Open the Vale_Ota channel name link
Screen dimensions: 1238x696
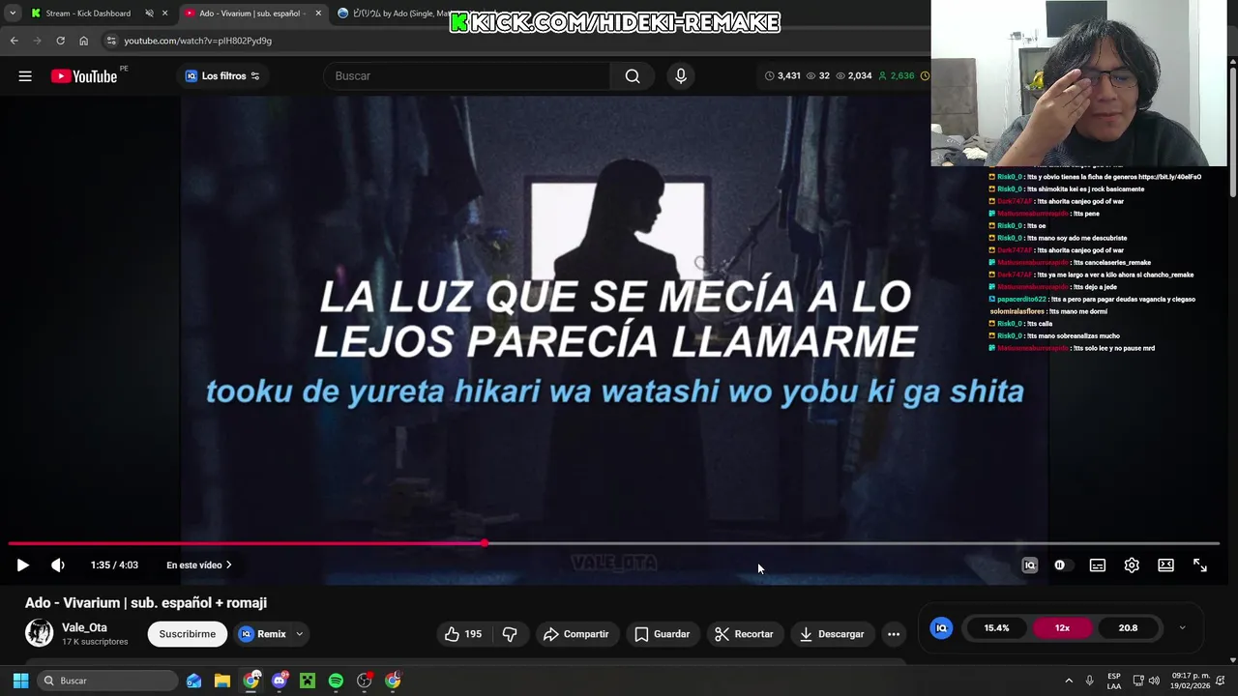84,627
